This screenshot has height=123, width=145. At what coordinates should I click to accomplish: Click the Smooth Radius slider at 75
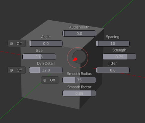(79, 80)
